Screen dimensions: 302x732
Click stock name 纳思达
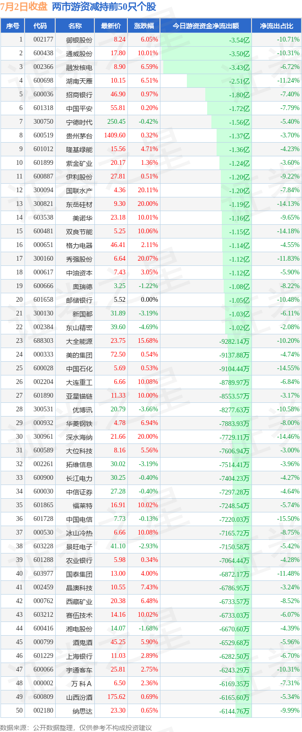pyautogui.click(x=83, y=711)
